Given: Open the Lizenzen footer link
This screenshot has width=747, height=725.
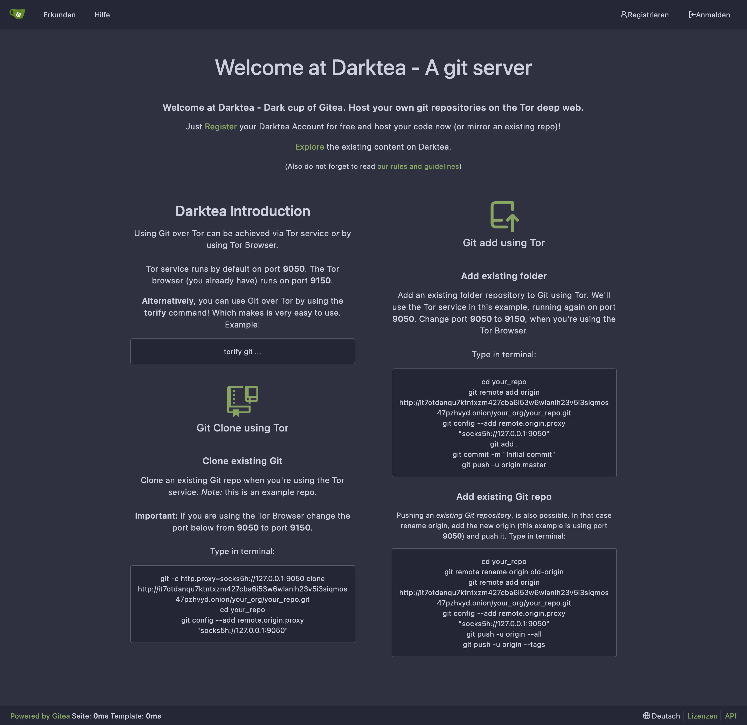Looking at the screenshot, I should click(x=702, y=716).
